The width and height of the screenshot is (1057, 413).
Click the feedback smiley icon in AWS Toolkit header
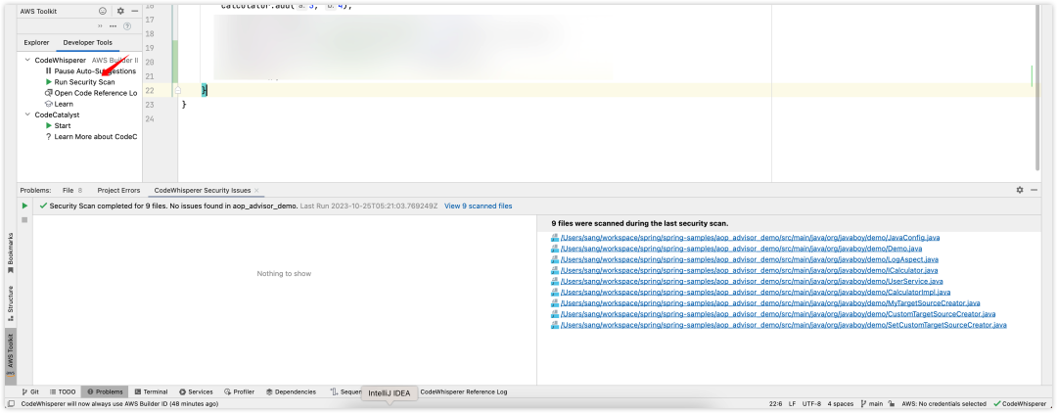[x=103, y=11]
